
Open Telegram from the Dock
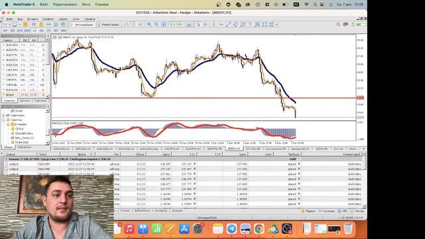(x=232, y=228)
